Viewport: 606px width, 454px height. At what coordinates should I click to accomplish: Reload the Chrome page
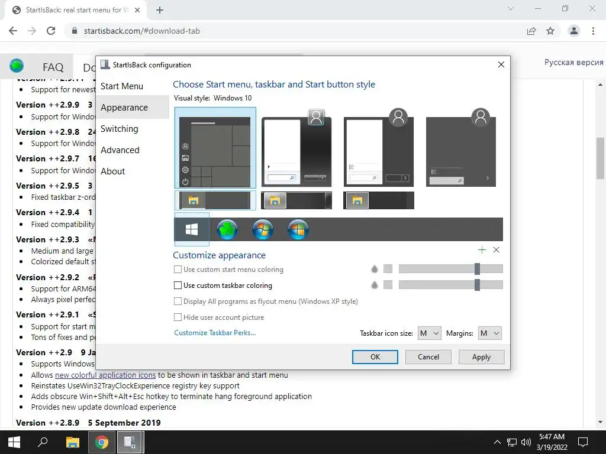point(51,31)
